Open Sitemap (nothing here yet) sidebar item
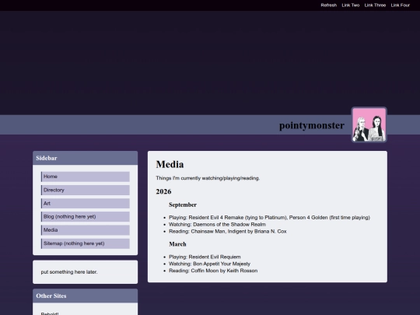The width and height of the screenshot is (420, 315). coord(86,243)
